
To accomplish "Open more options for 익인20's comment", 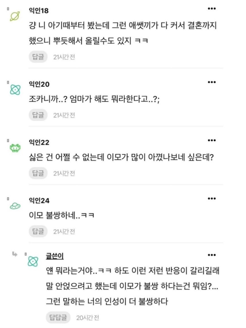I will point(211,82).
